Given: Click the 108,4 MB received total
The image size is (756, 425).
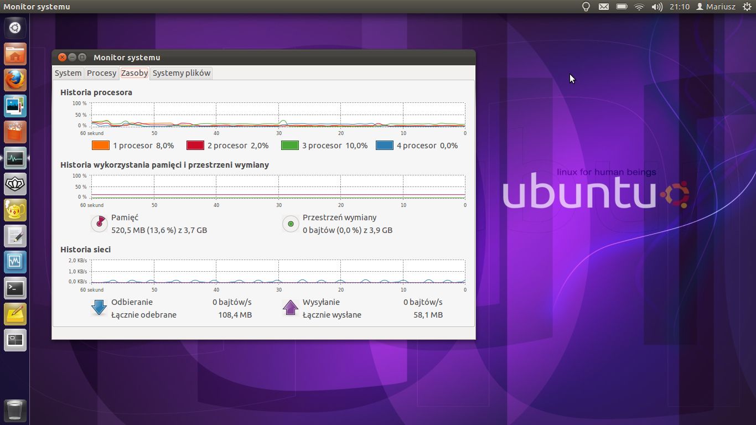Looking at the screenshot, I should [x=235, y=315].
